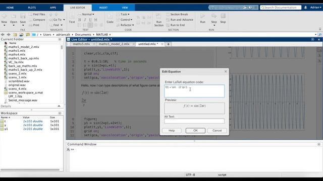Click the Text insert icon

(x=72, y=17)
